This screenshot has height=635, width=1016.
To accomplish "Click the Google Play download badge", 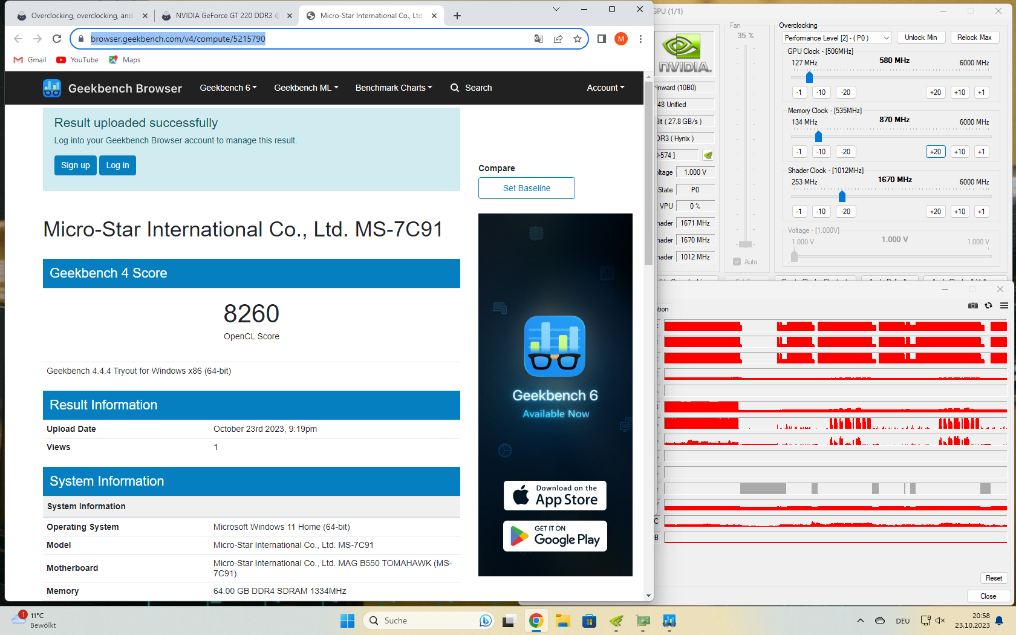I will pyautogui.click(x=555, y=536).
